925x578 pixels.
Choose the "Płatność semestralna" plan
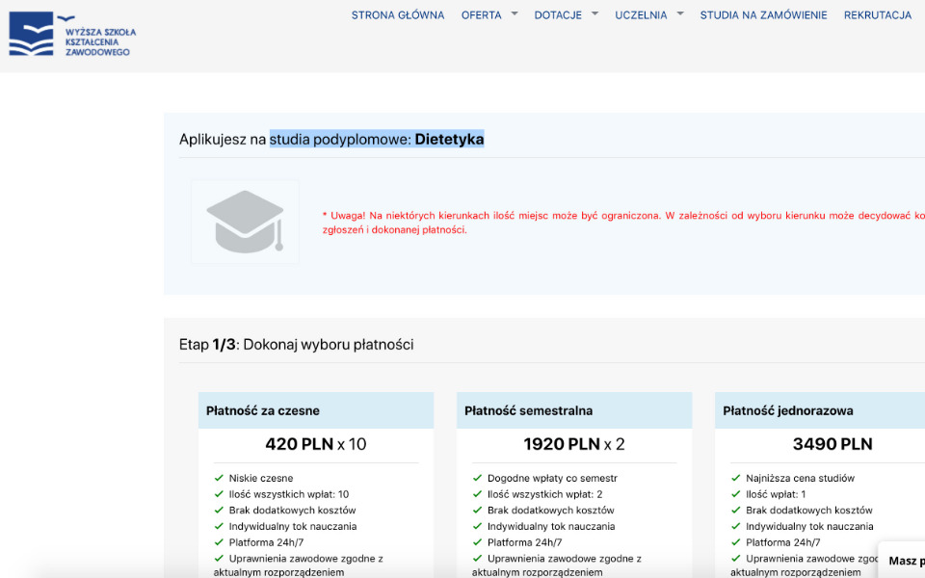pos(574,409)
